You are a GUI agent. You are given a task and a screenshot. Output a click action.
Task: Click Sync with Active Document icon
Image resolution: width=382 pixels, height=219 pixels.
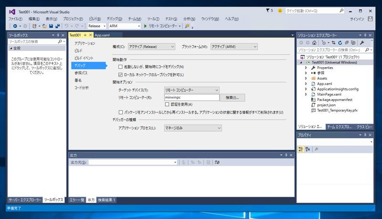point(333,43)
